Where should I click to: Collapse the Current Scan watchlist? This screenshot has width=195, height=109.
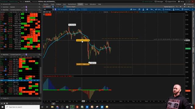coord(2,54)
